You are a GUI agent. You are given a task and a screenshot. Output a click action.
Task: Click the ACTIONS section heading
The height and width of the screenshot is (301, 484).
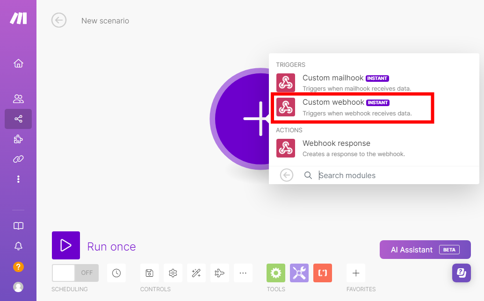click(289, 130)
